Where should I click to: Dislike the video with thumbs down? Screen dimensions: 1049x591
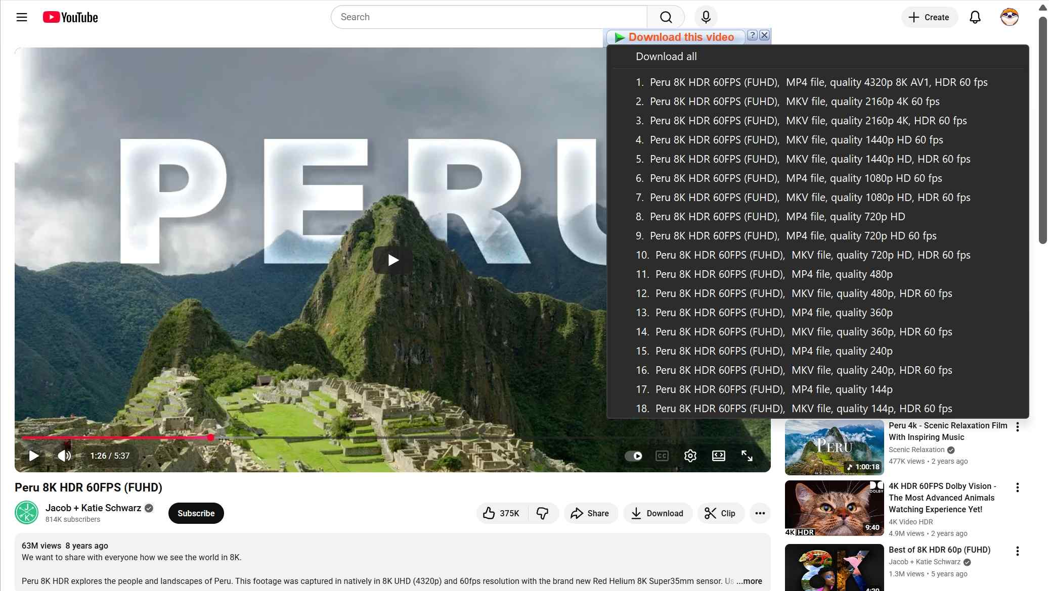click(x=542, y=513)
